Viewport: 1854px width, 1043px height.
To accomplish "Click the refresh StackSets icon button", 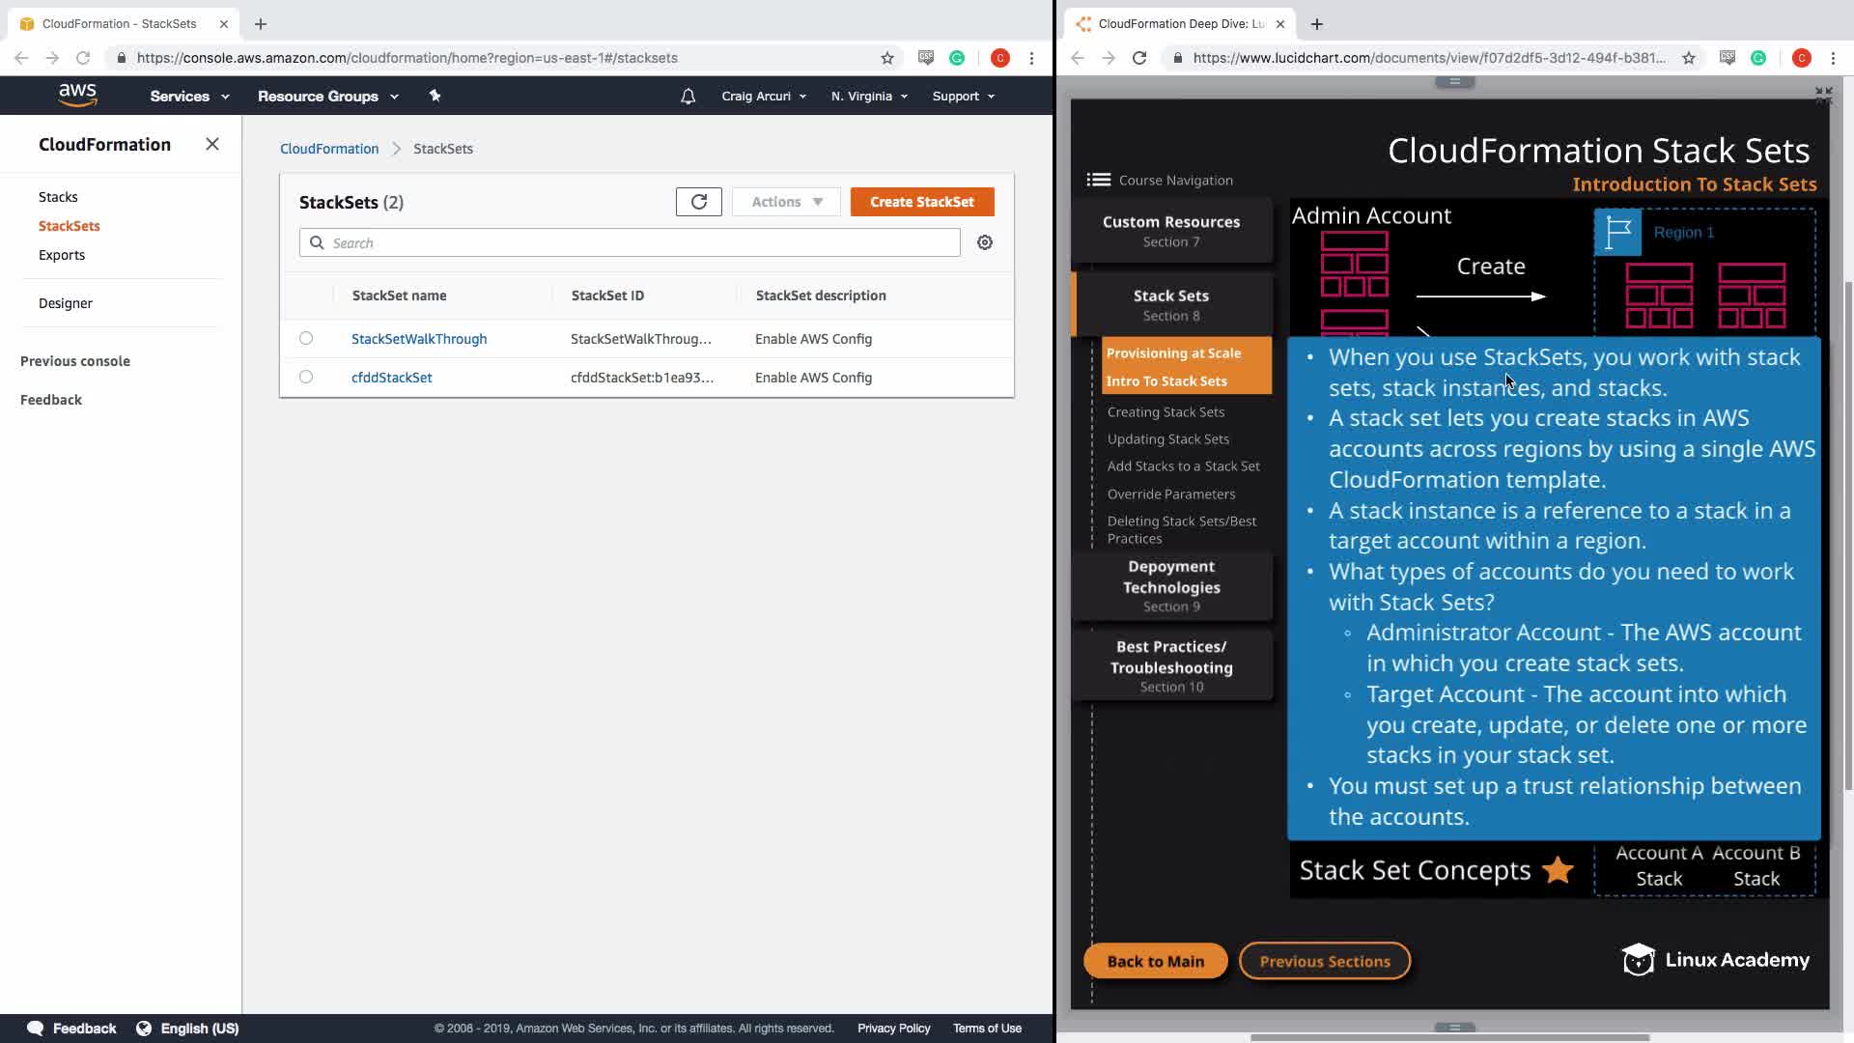I will point(698,202).
